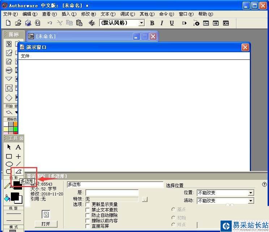Viewport: 269px width, 232px height.
Task: Click the Paste clipboard icon
Action: (x=79, y=23)
